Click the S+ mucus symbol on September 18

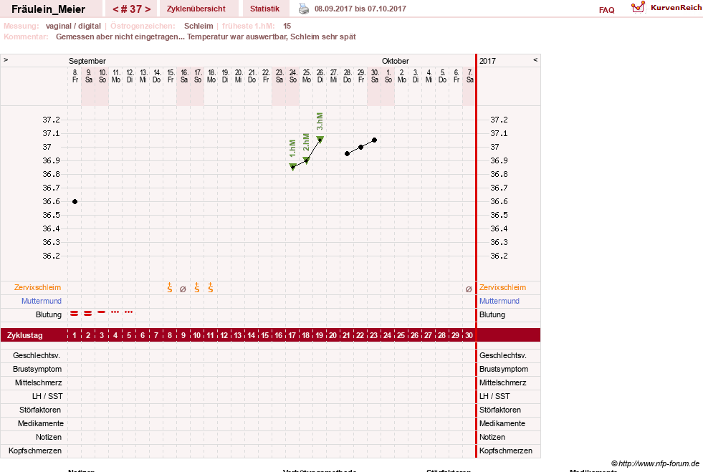coord(210,288)
